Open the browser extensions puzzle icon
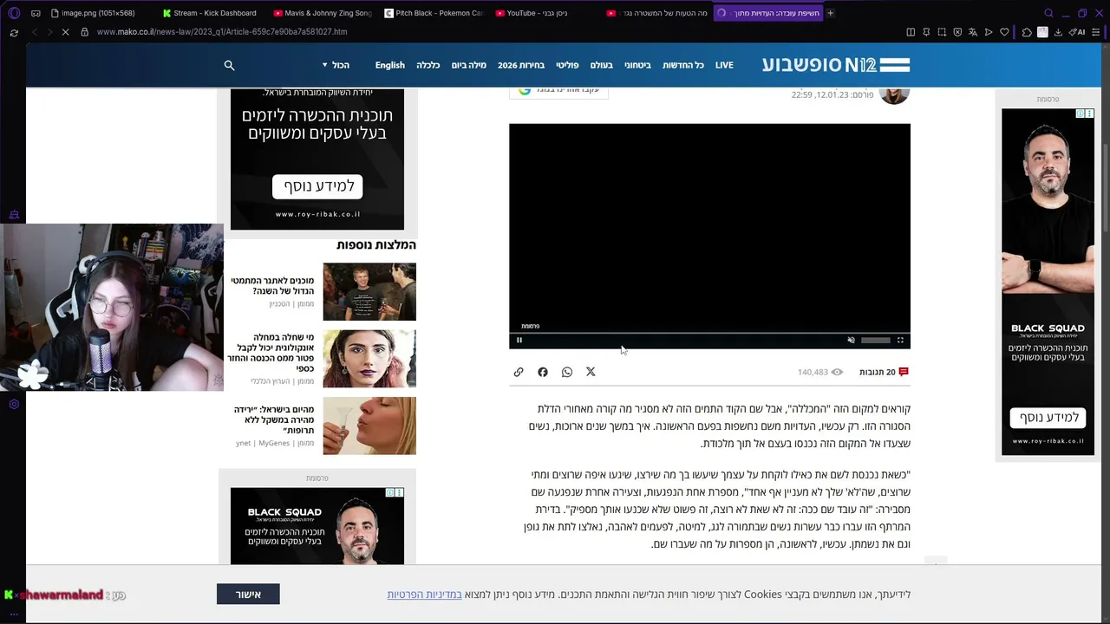The width and height of the screenshot is (1110, 624). tap(1027, 32)
